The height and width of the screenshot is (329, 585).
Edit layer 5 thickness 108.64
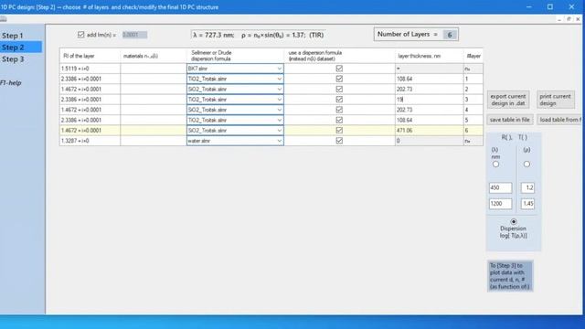[x=429, y=120]
